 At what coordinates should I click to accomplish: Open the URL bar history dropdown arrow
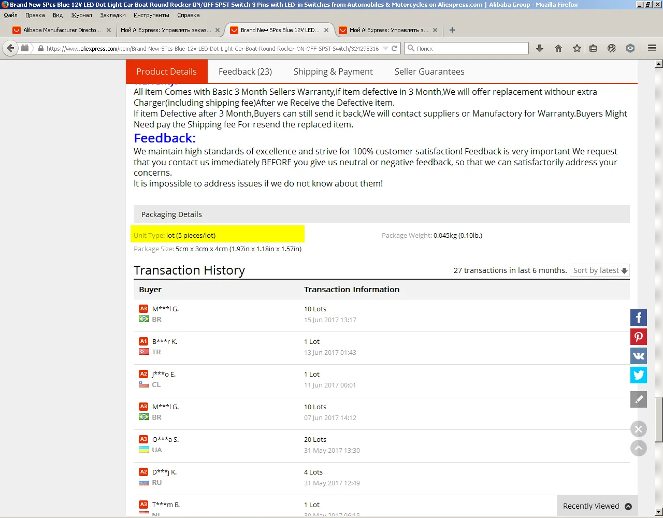(x=385, y=48)
